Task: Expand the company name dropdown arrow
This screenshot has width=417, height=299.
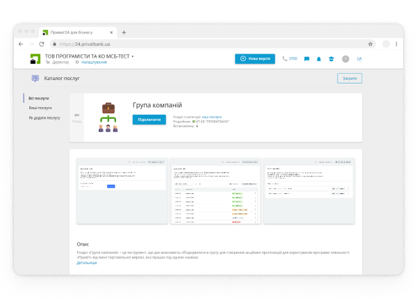Action: pyautogui.click(x=133, y=56)
